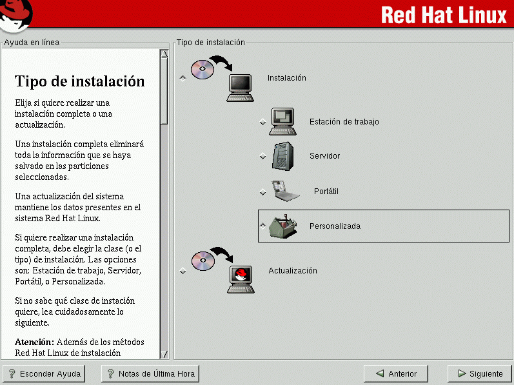This screenshot has height=385, width=514.
Task: Select the Personalizada radio button
Action: [262, 226]
